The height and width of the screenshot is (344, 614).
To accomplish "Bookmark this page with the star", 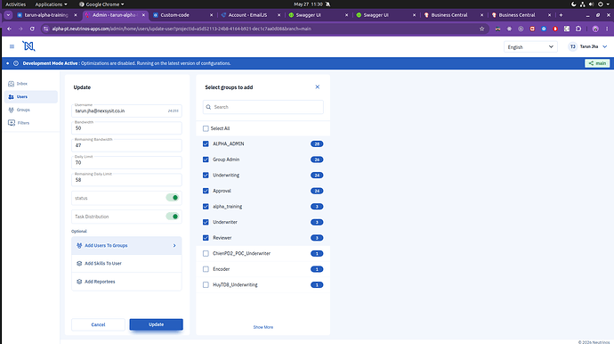I will [482, 29].
